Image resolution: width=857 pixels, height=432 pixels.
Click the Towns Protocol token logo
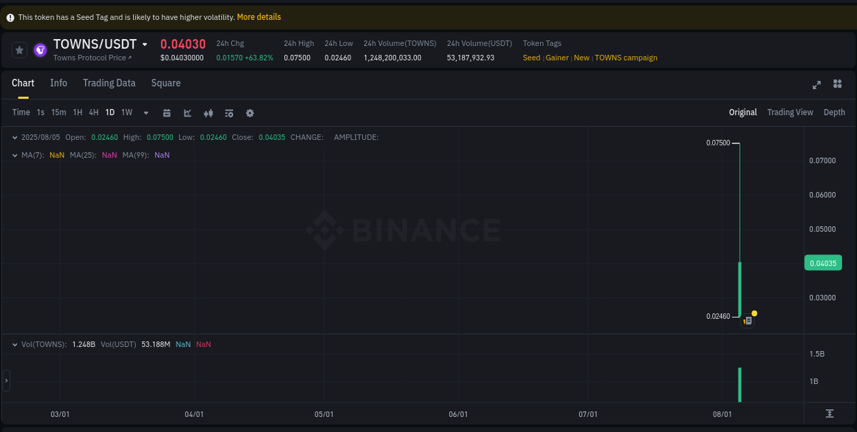pyautogui.click(x=40, y=49)
